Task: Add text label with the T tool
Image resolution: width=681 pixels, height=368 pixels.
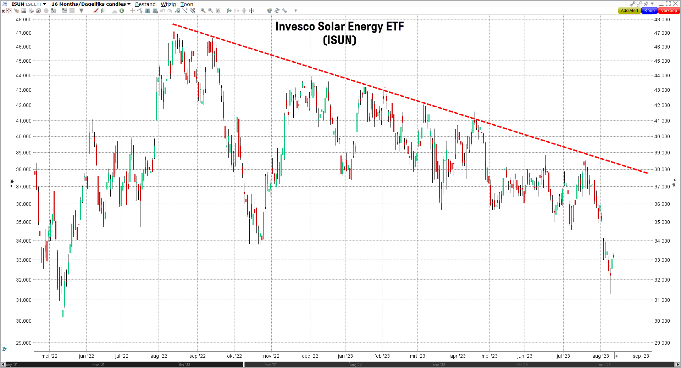Action: [x=147, y=11]
